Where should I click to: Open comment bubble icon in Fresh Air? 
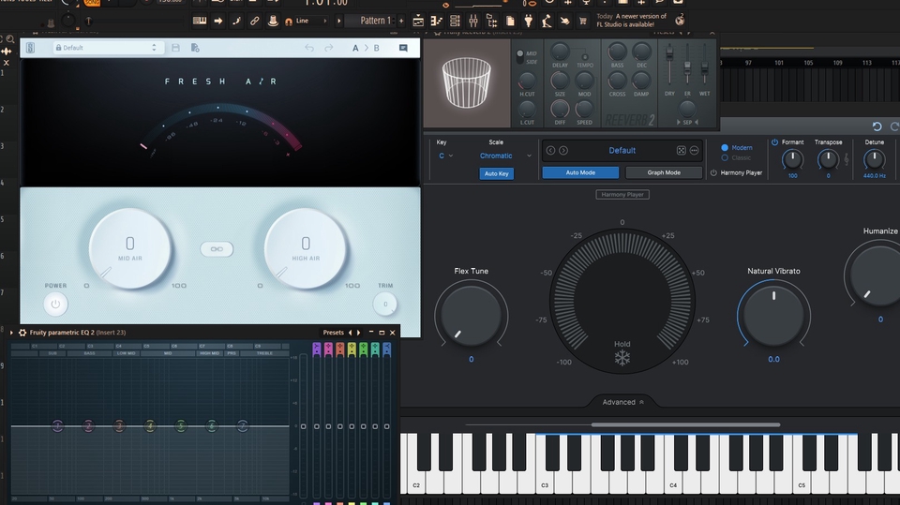(x=403, y=48)
